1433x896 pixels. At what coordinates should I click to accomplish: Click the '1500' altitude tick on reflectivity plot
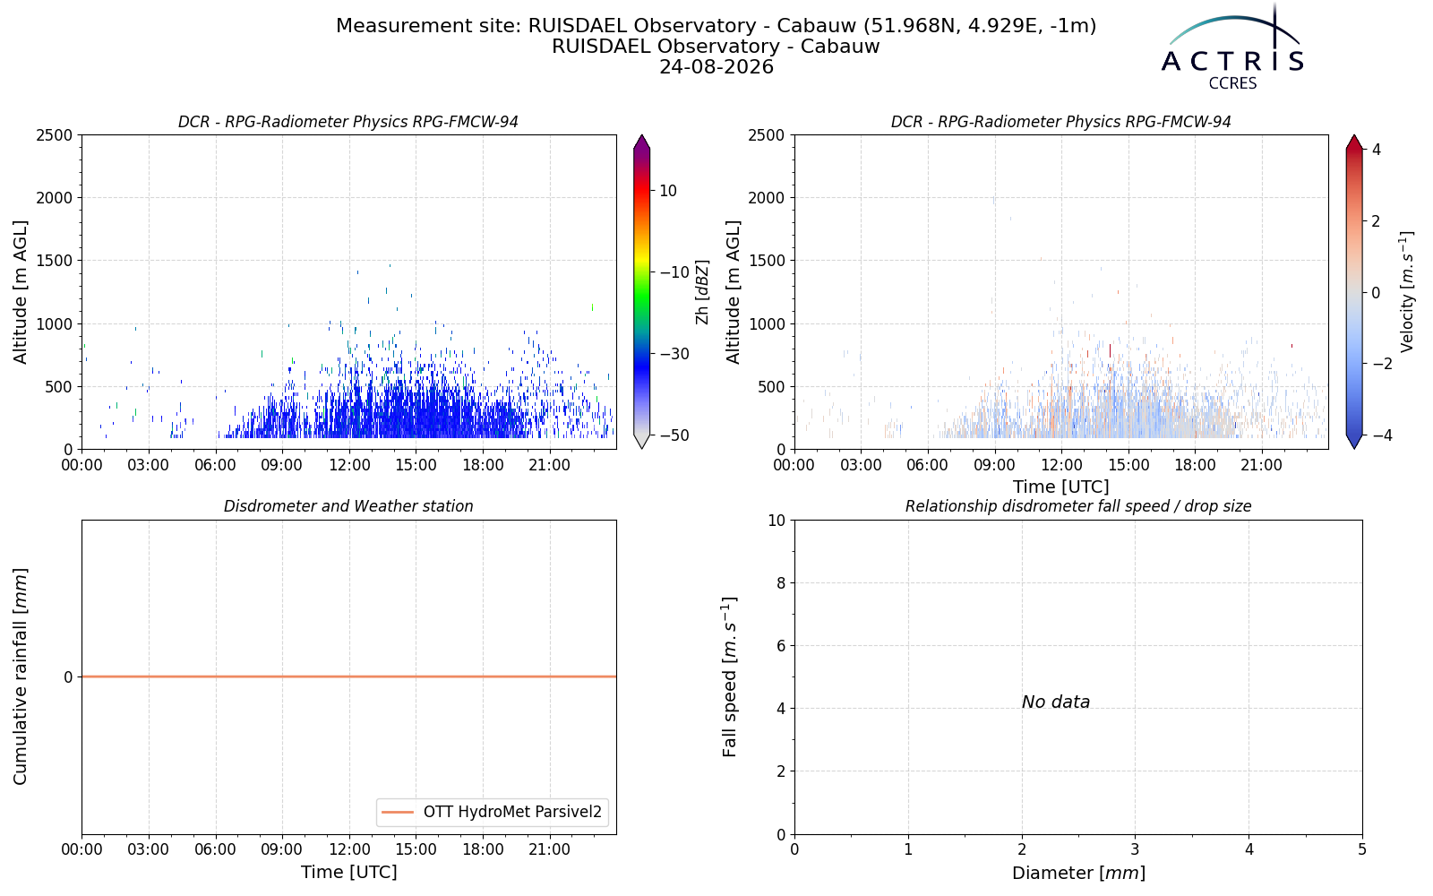coord(54,261)
